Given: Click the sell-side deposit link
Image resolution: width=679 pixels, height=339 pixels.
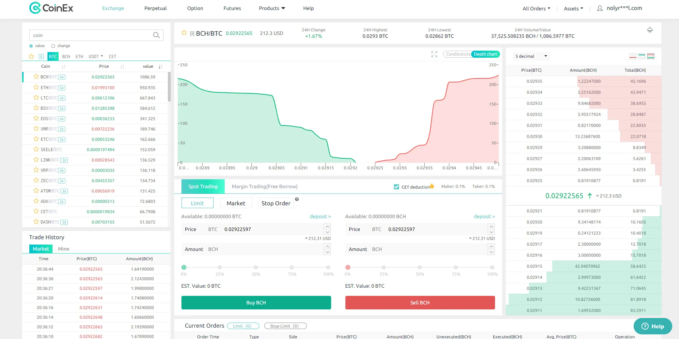Looking at the screenshot, I should 484,216.
